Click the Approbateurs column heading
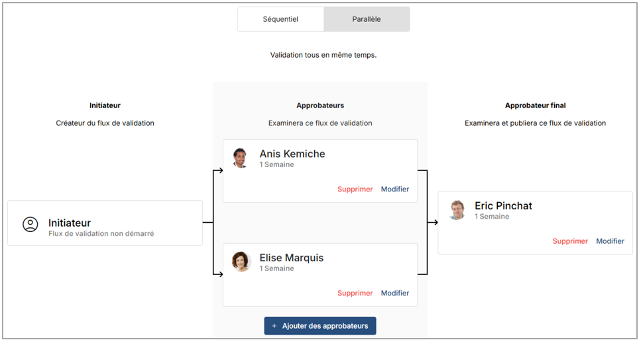 point(320,105)
